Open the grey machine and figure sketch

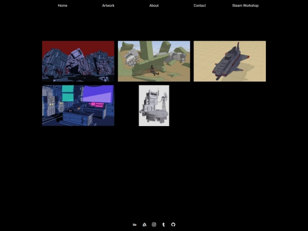click(154, 106)
